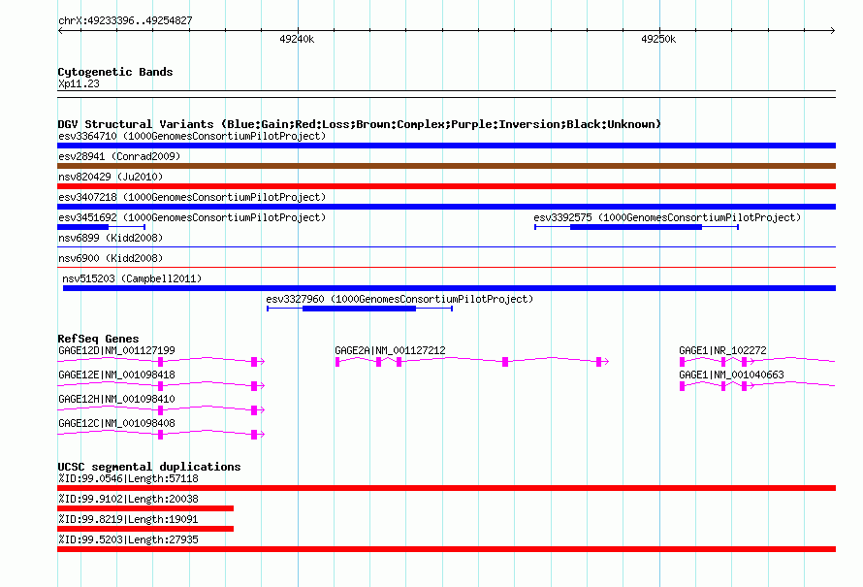This screenshot has width=863, height=587.
Task: Click the 49240k ruler tick label
Action: (297, 39)
